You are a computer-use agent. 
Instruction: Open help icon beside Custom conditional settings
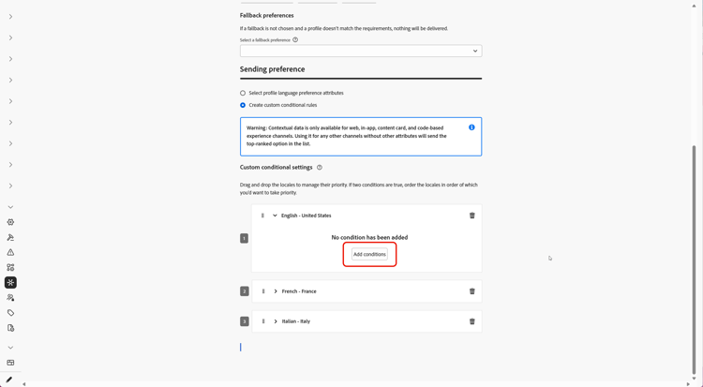click(x=320, y=168)
